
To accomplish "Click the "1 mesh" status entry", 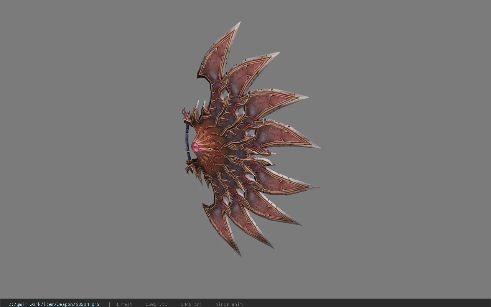I will coord(124,304).
